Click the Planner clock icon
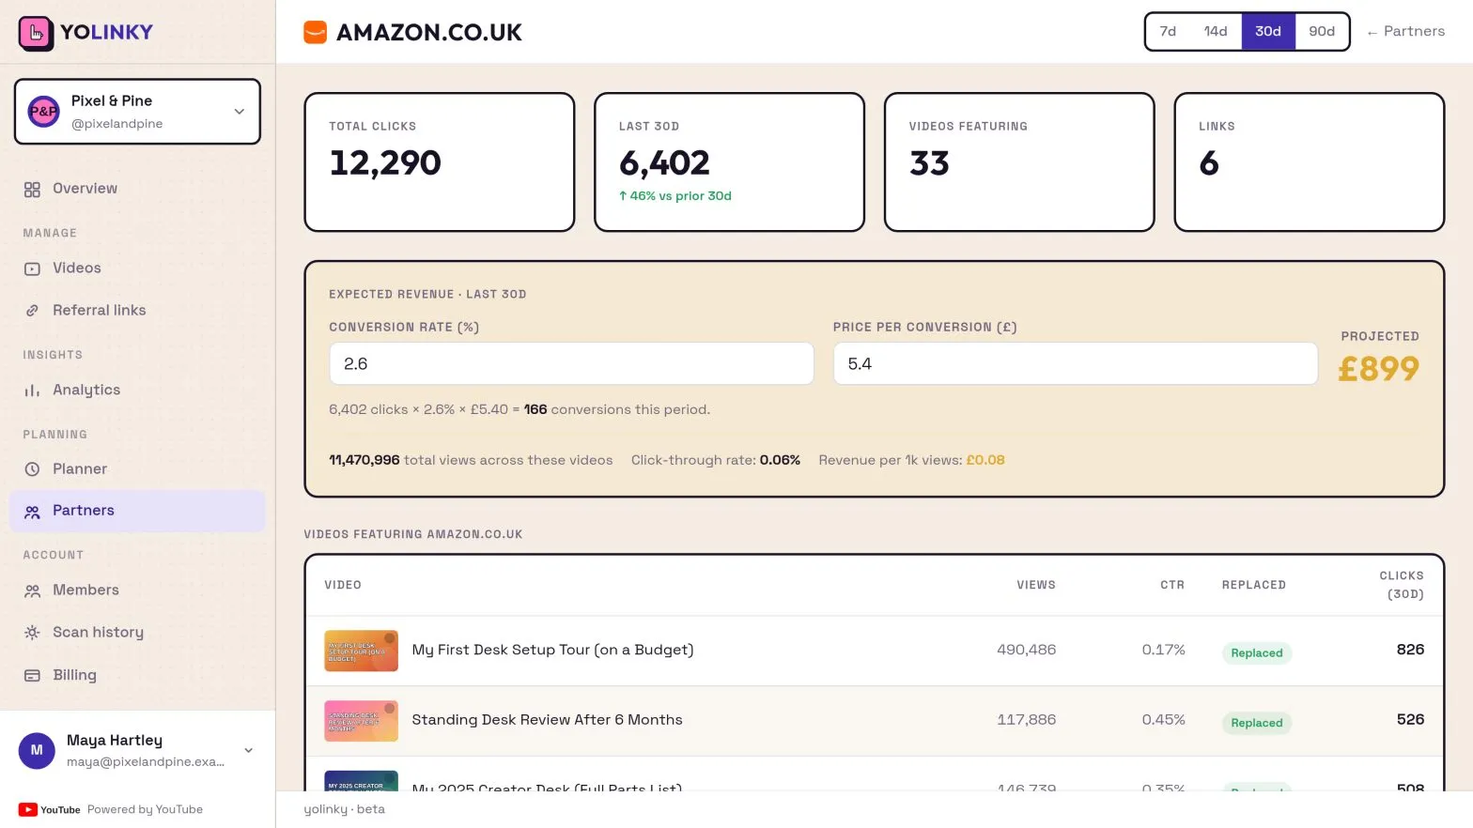 tap(32, 469)
